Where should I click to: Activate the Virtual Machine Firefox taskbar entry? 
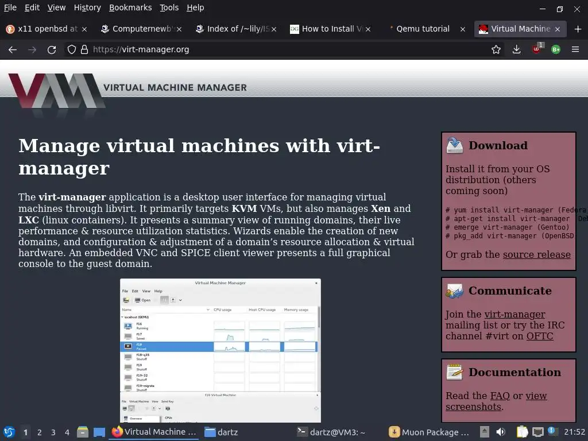[x=154, y=432]
